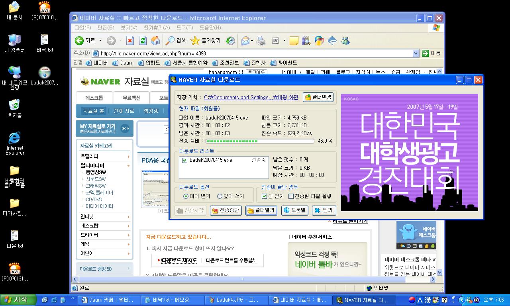The width and height of the screenshot is (510, 306).
Task: Click the Edit with Word toolbar icon
Action: point(275,40)
